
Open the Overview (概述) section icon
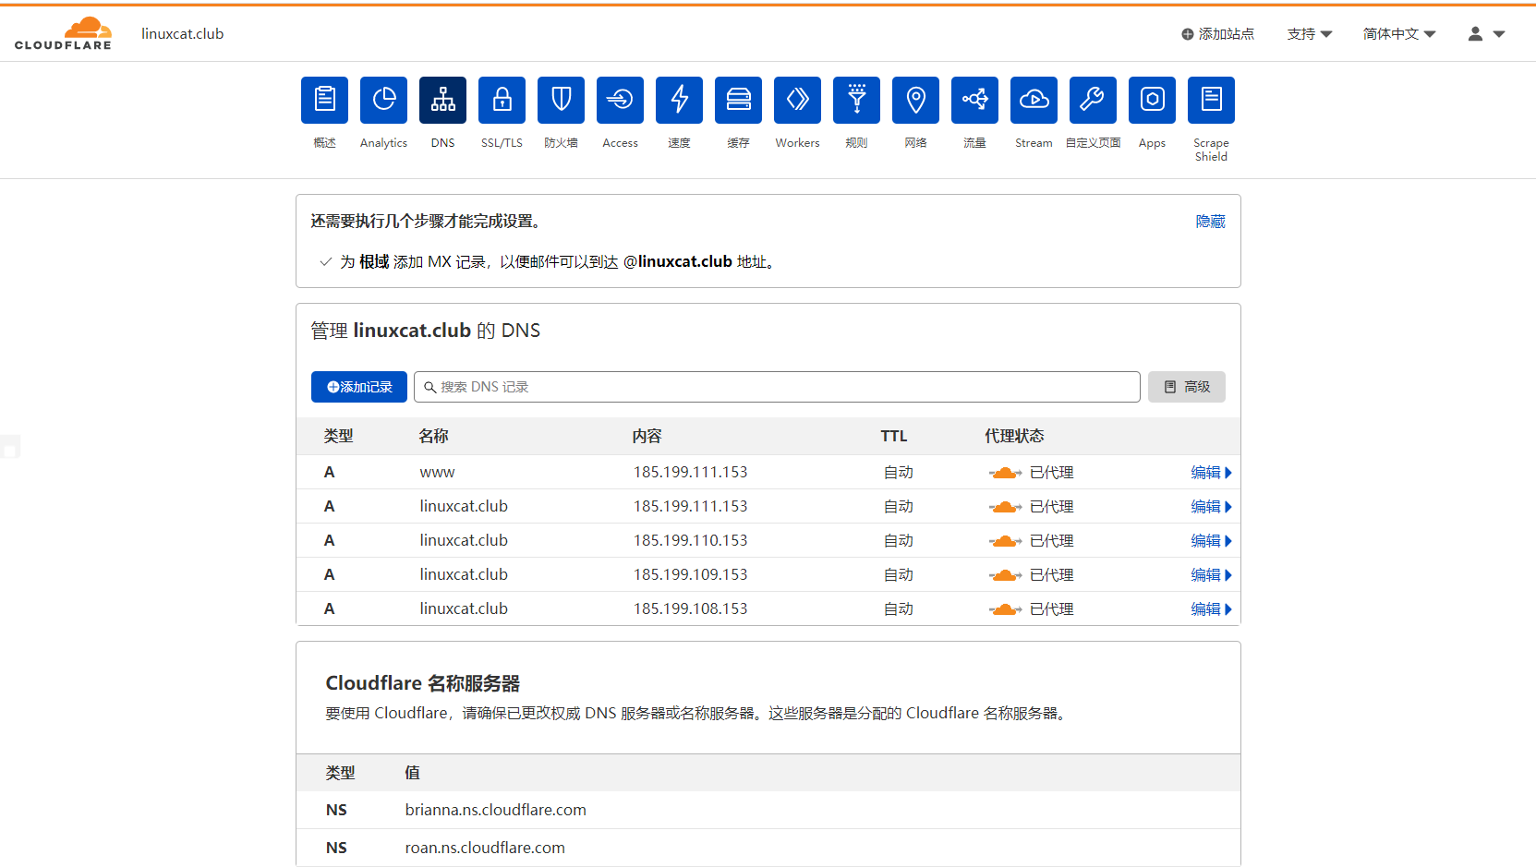pos(324,100)
